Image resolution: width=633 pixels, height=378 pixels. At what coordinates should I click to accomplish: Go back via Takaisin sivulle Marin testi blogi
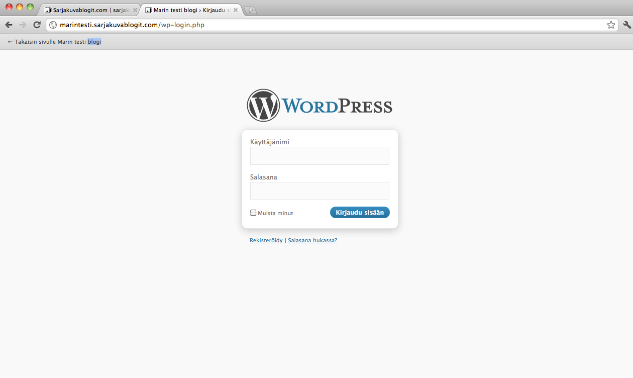pos(54,42)
